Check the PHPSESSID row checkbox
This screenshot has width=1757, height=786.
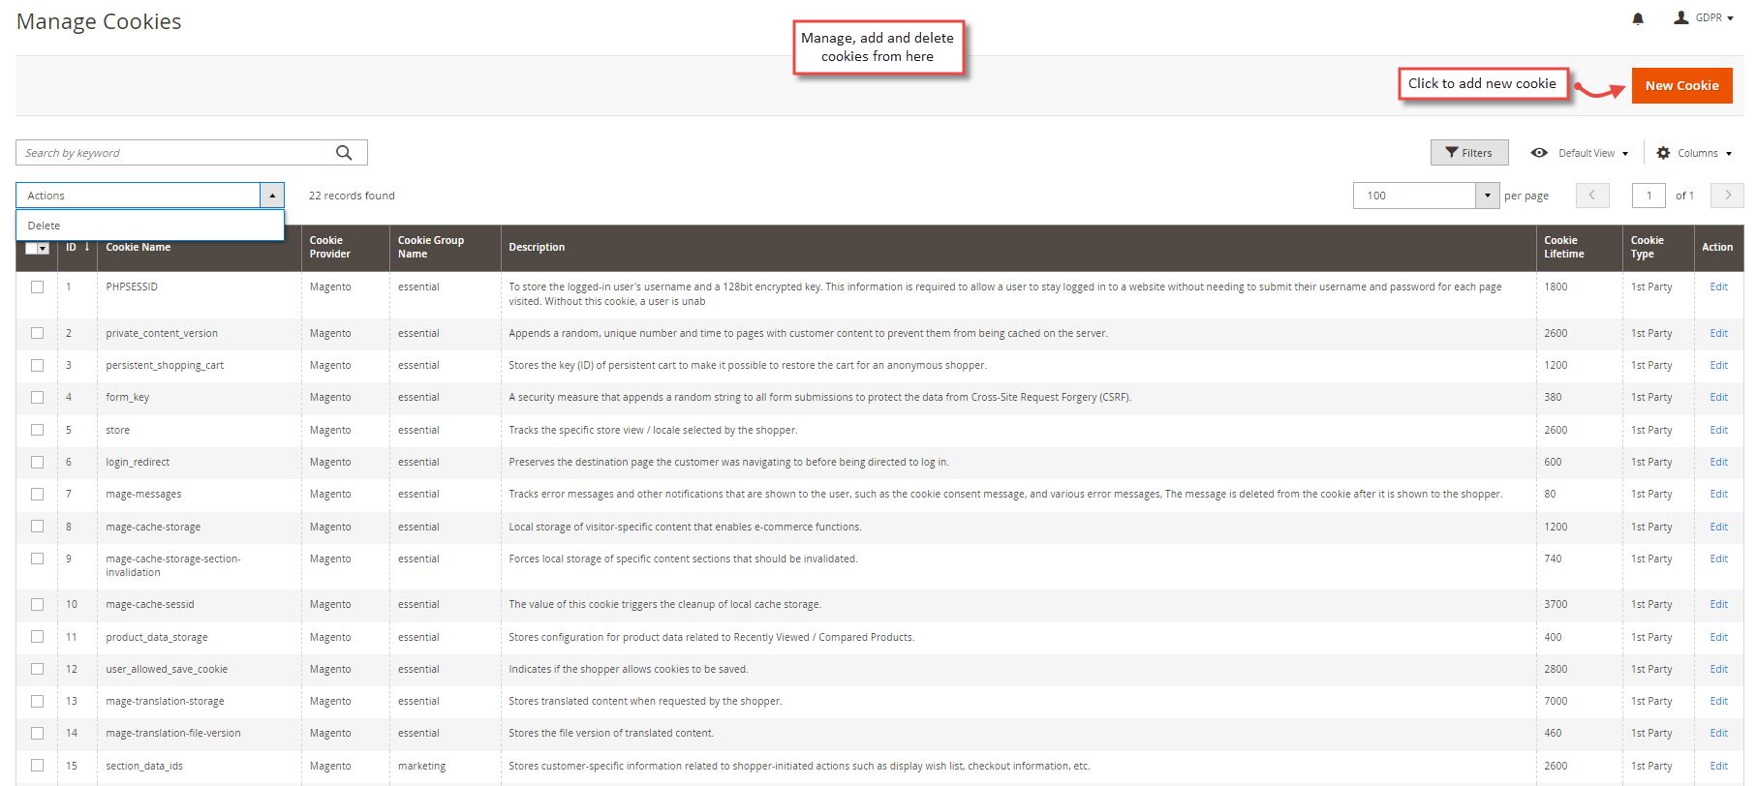(37, 287)
